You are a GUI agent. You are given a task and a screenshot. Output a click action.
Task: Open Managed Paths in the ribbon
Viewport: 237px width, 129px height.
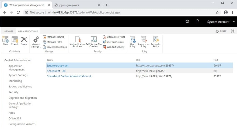[x=53, y=42]
